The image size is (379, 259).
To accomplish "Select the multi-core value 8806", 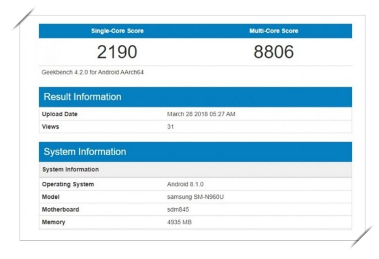I will (274, 52).
